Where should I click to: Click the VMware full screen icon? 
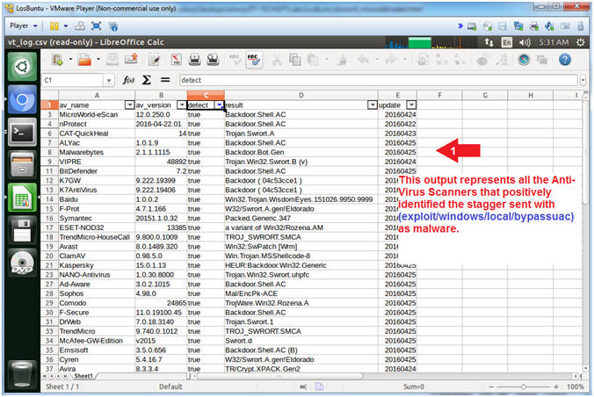click(97, 25)
